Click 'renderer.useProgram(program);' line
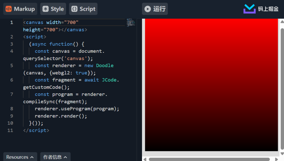 click(77, 109)
